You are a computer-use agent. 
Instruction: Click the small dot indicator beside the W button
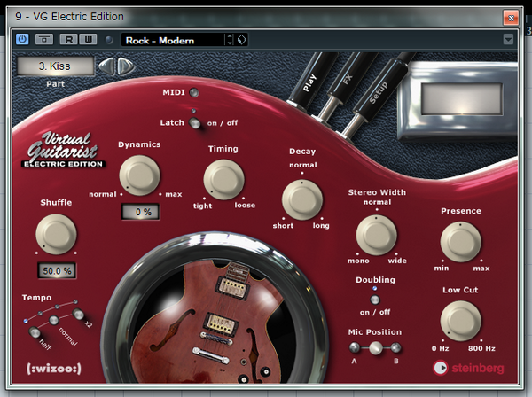pyautogui.click(x=109, y=40)
